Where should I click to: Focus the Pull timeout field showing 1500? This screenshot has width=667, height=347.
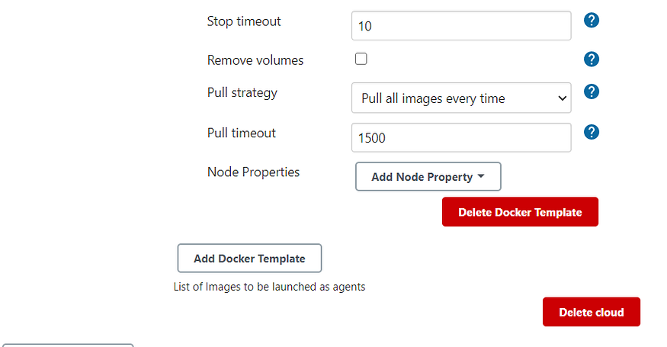[461, 137]
